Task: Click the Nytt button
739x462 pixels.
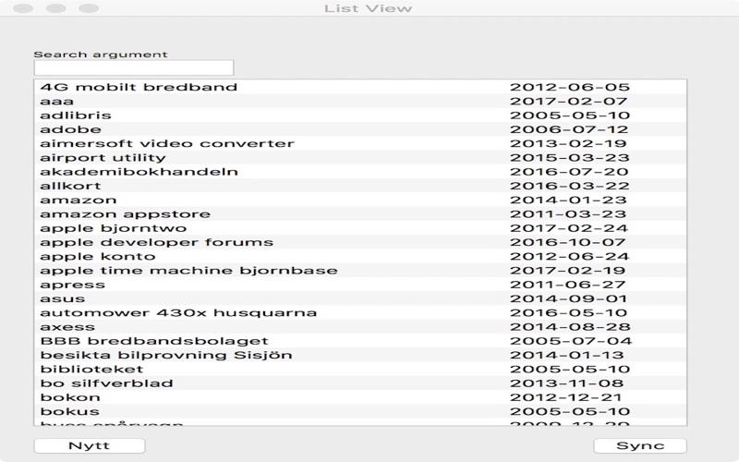Action: (x=90, y=446)
